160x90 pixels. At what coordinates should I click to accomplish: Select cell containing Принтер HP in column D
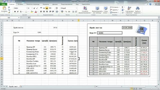pos(33,47)
